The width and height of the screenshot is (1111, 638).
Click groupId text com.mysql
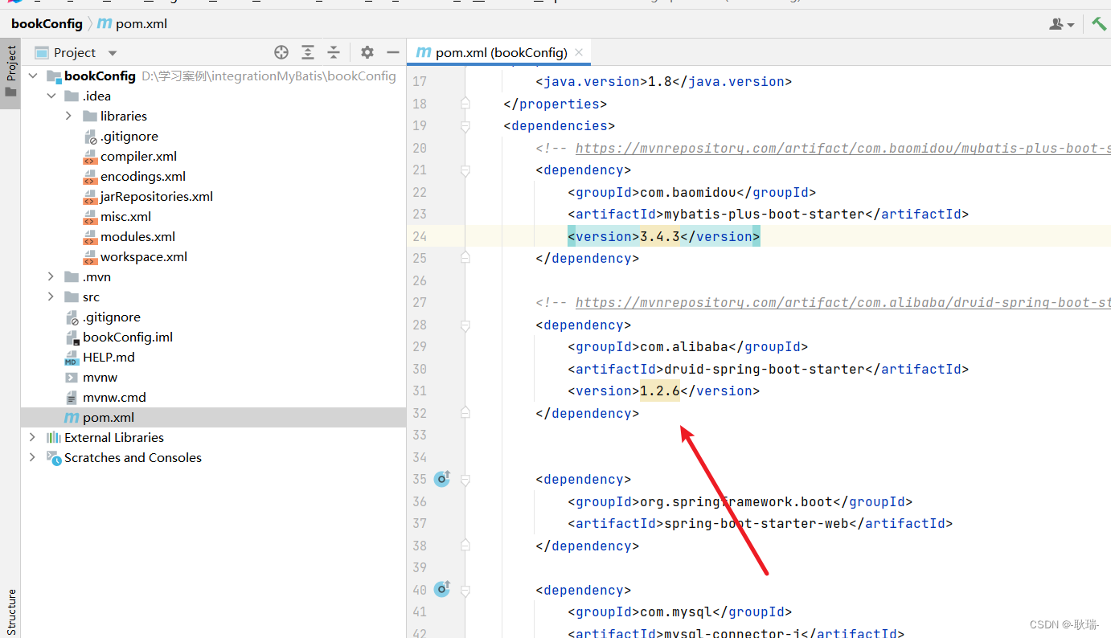pyautogui.click(x=676, y=611)
